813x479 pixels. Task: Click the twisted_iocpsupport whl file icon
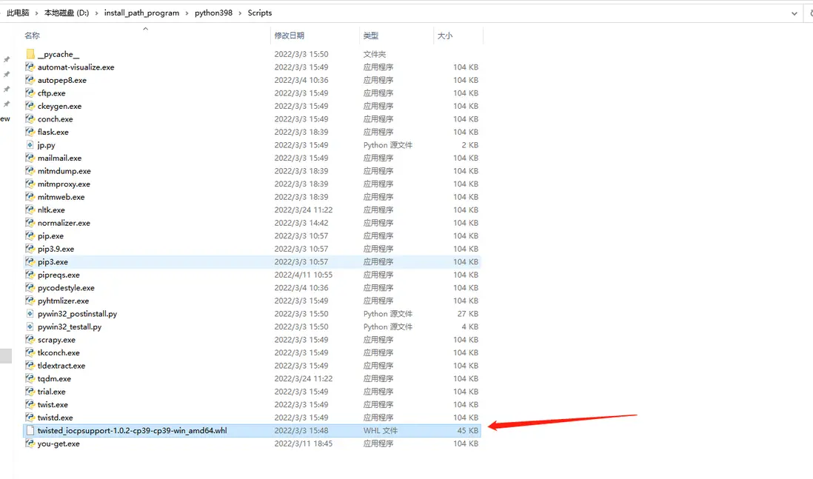(30, 430)
